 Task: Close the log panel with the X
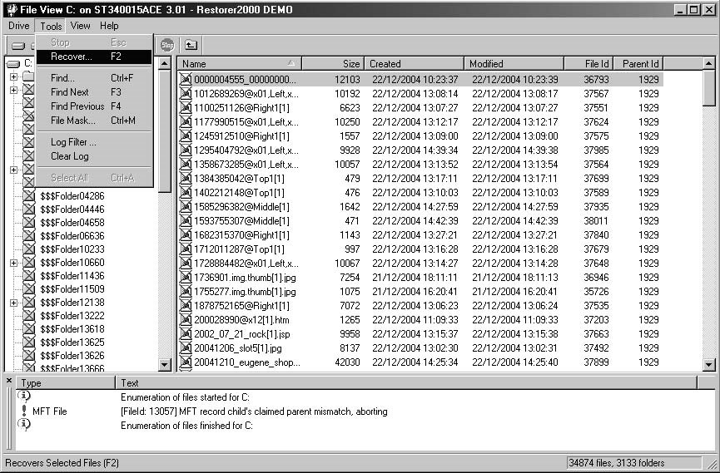coord(9,381)
